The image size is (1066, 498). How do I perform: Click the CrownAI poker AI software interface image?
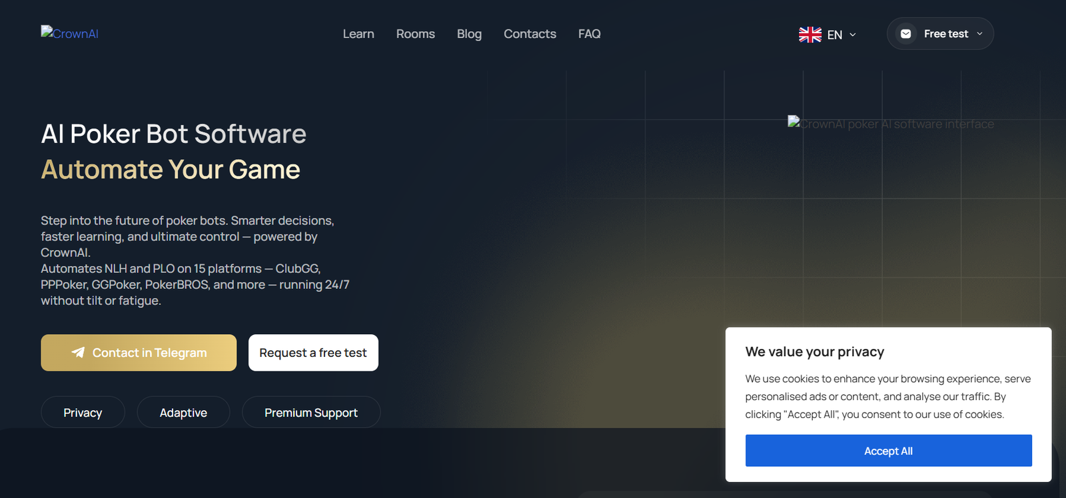(x=890, y=124)
